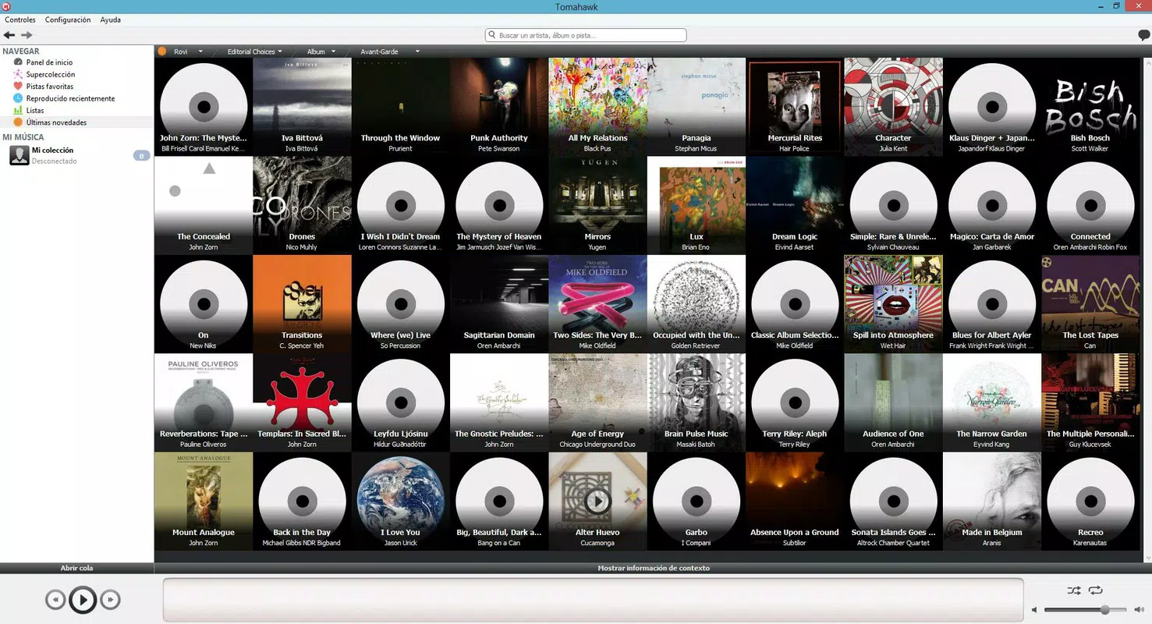
Task: Click the previous track button
Action: pos(55,599)
